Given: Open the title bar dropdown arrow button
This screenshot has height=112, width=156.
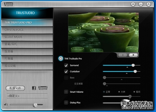Looking at the screenshot, I should click(x=133, y=4).
